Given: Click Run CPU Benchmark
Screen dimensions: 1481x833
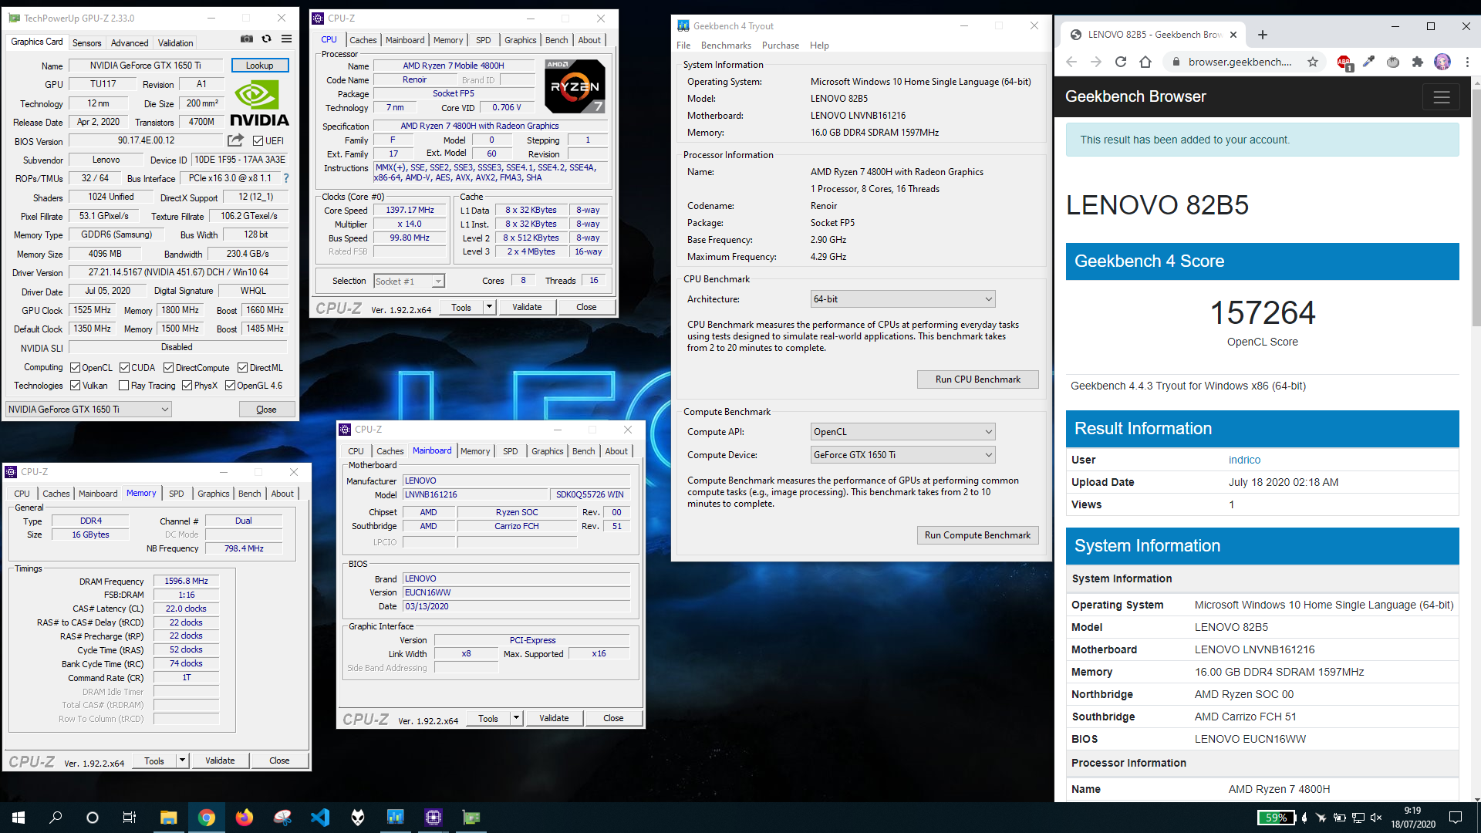Looking at the screenshot, I should coord(977,379).
